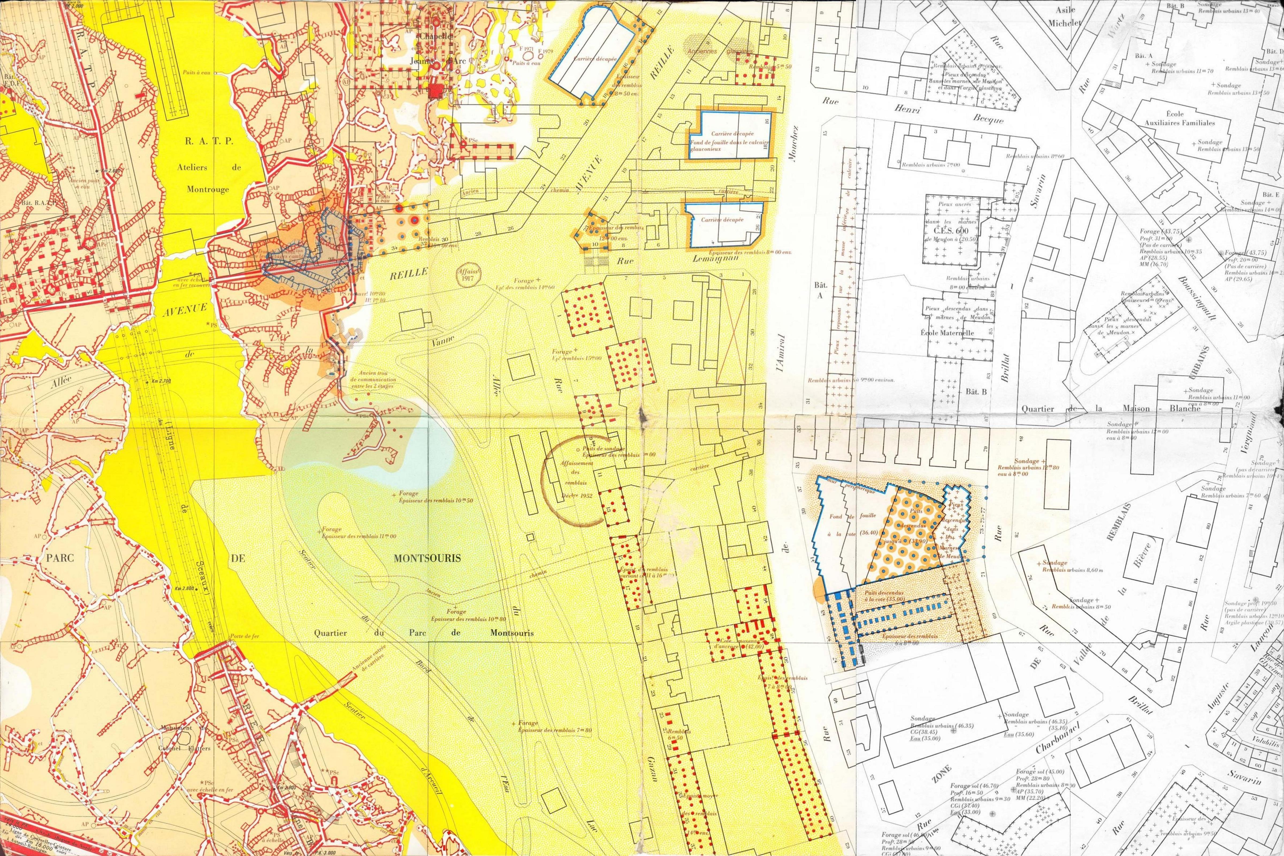Screen dimensions: 1284x856
Task: Click the Asile Michelet label
Action: coord(1065,16)
